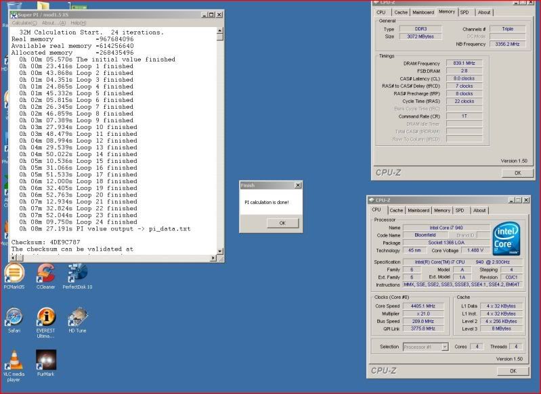This screenshot has height=394, width=541.
Task: Click the Channels # value Triple
Action: point(508,29)
